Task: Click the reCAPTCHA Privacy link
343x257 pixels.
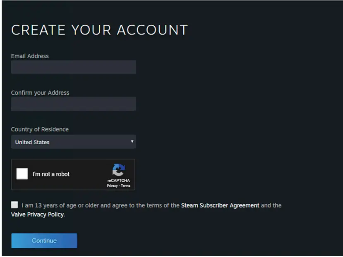Action: pos(112,186)
